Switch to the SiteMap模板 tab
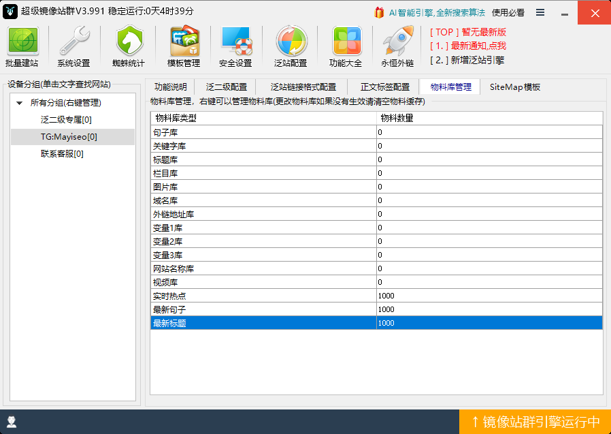This screenshot has width=611, height=434. pos(515,87)
